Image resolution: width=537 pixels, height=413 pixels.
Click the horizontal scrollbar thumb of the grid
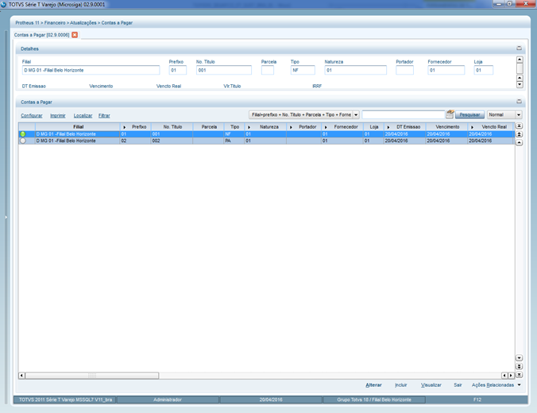pos(92,376)
